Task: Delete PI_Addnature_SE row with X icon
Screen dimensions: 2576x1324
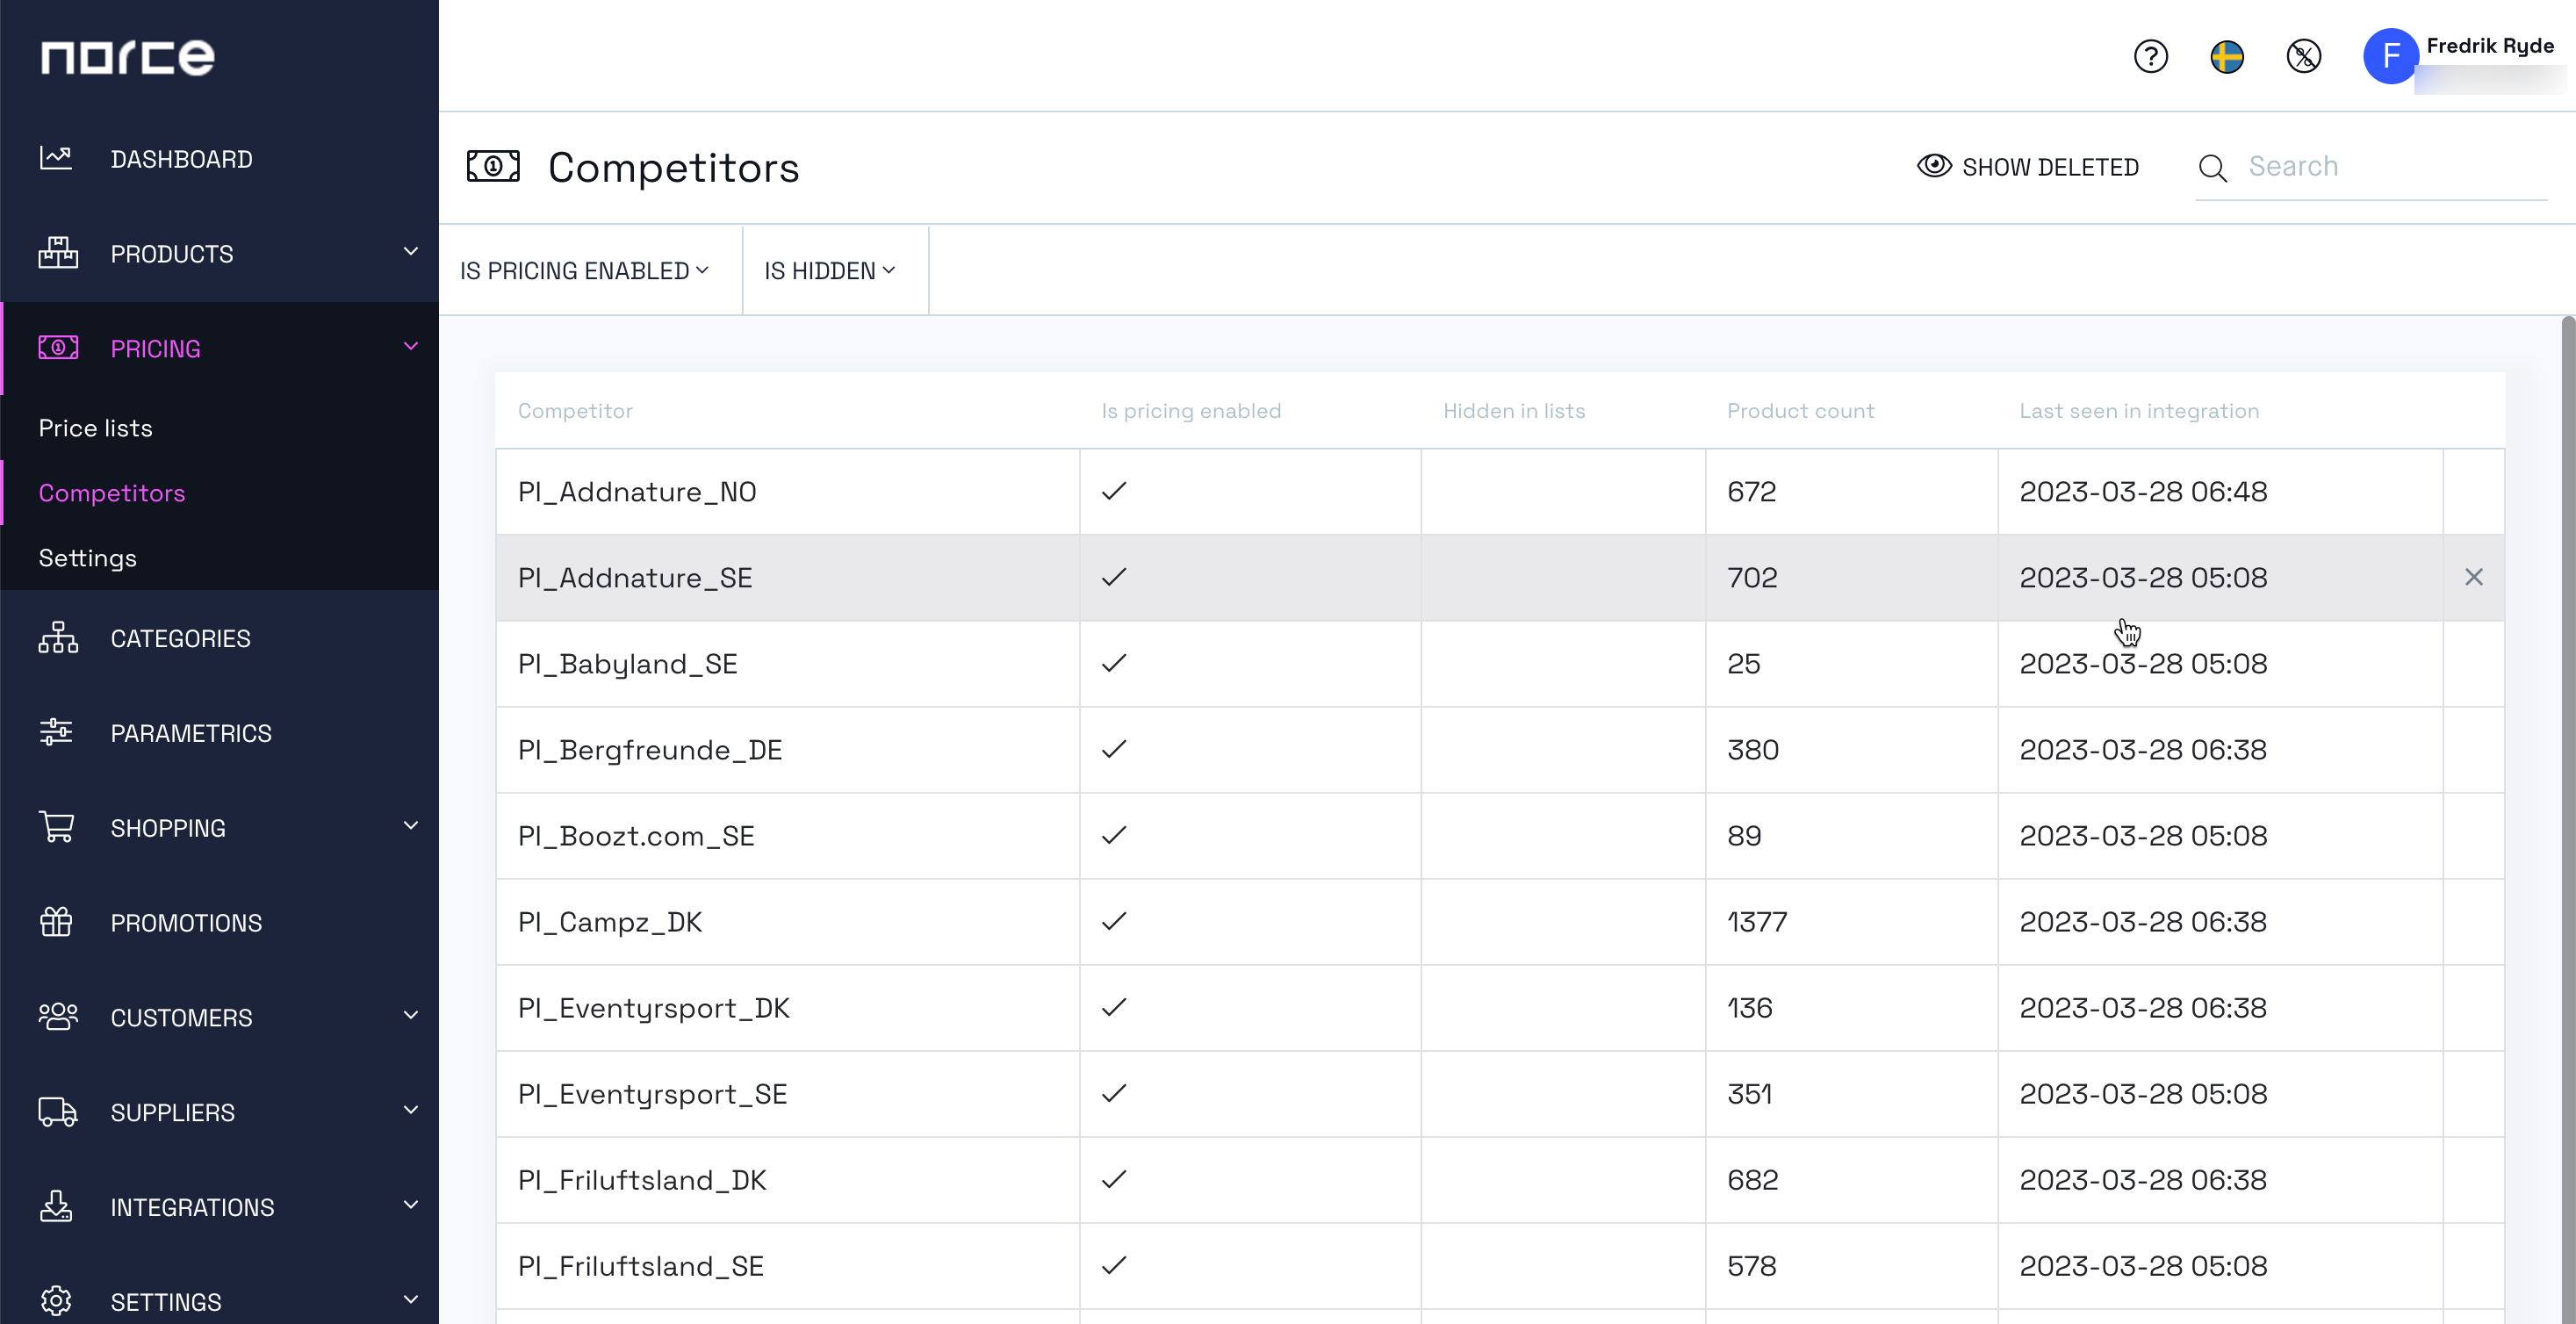Action: [2473, 577]
